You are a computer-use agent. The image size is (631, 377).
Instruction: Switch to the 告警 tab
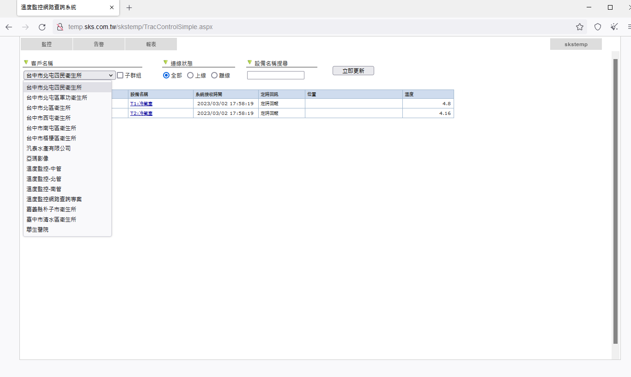point(99,44)
